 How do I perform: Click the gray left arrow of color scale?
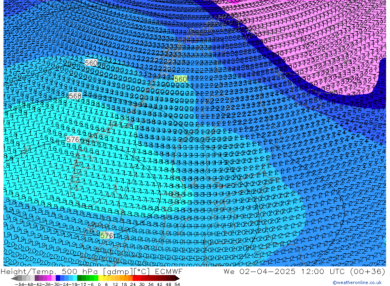click(x=14, y=279)
